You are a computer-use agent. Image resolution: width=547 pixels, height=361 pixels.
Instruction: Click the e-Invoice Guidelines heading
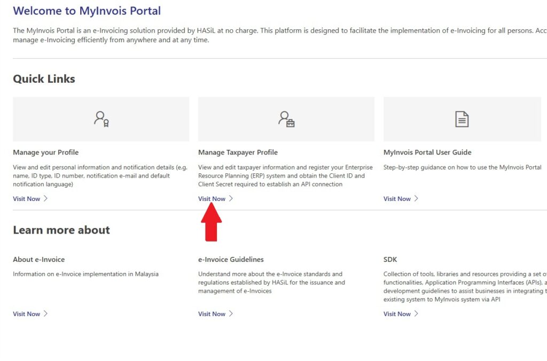point(231,259)
